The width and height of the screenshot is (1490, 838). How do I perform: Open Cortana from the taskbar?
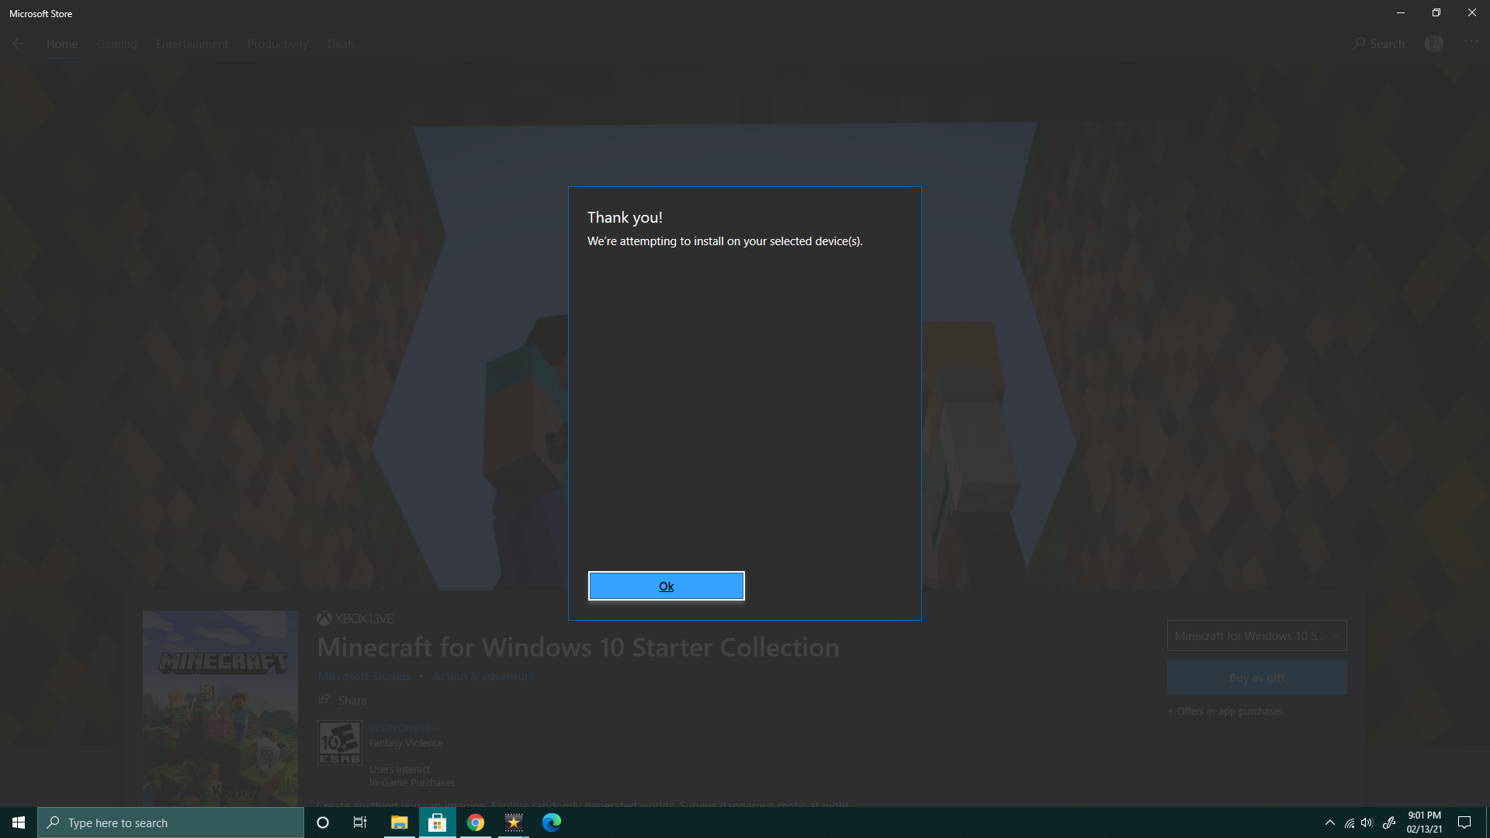coord(323,822)
